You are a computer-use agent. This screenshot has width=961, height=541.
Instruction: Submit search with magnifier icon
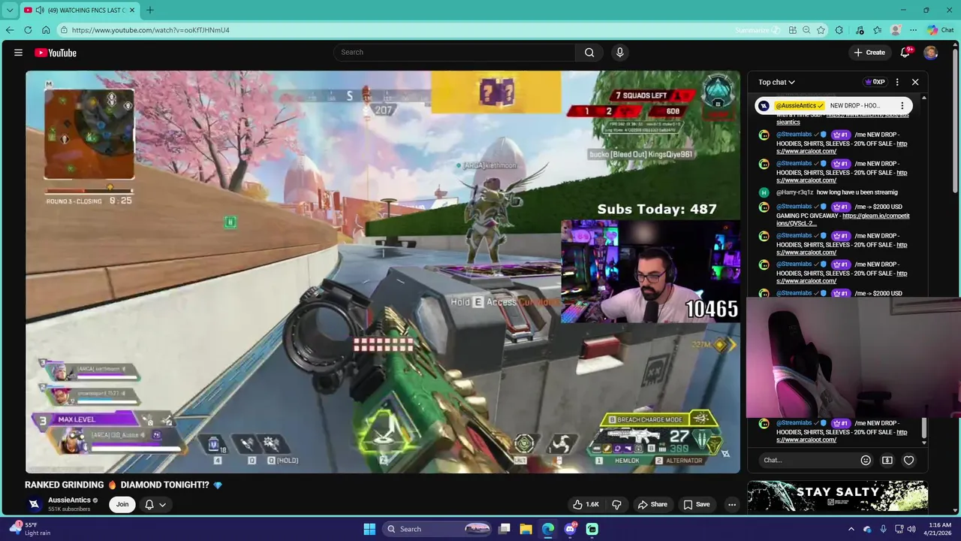point(589,53)
